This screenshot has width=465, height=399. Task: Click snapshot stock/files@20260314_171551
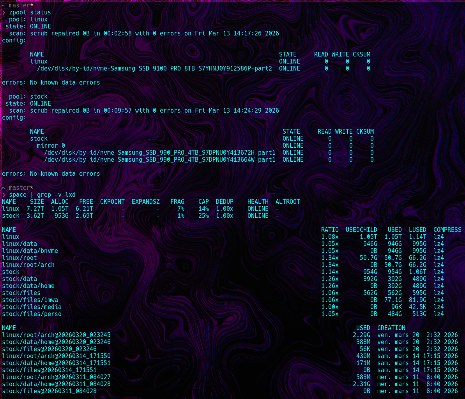click(49, 370)
